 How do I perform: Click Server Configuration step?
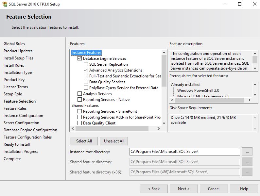click(x=21, y=123)
